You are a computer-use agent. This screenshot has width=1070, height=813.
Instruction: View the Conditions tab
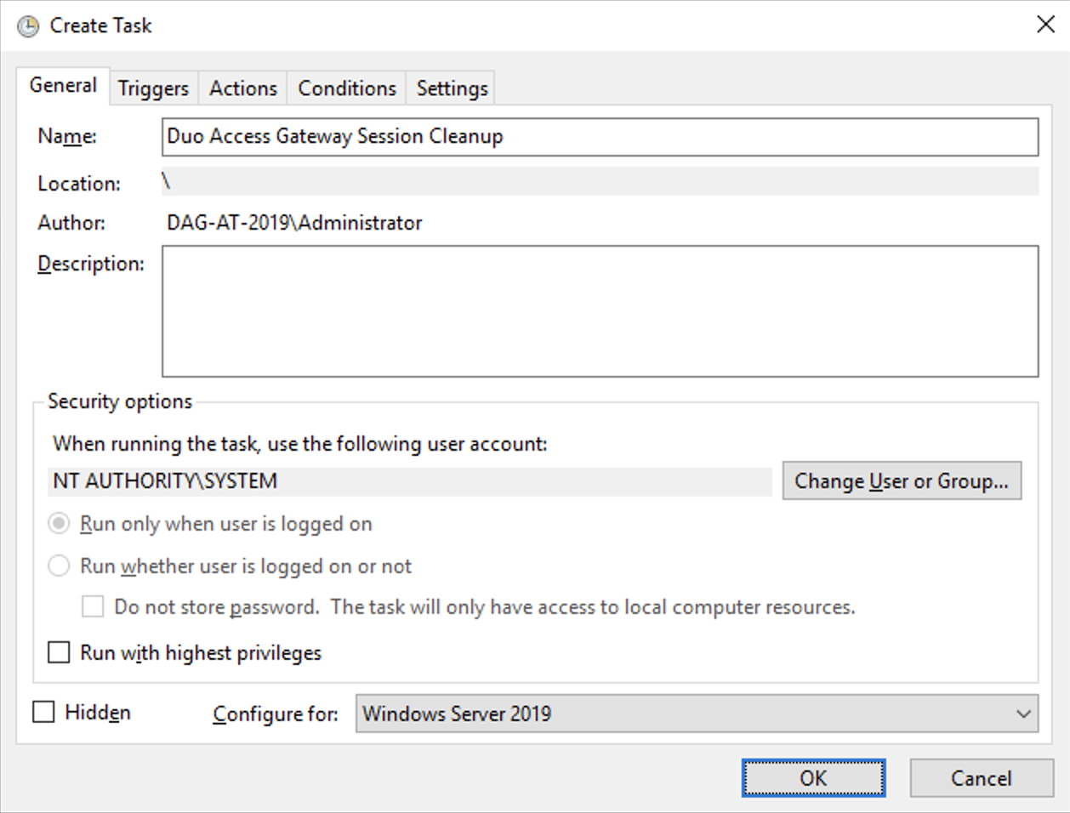tap(345, 87)
